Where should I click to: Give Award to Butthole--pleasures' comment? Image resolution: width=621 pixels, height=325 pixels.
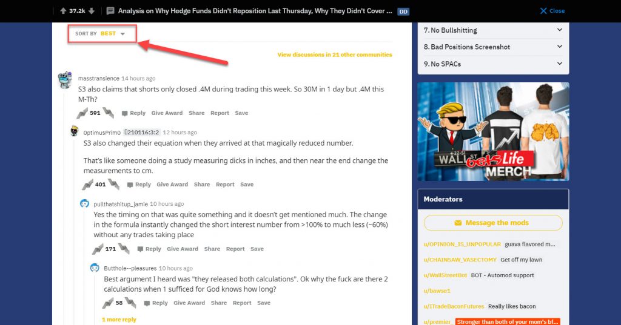point(189,303)
